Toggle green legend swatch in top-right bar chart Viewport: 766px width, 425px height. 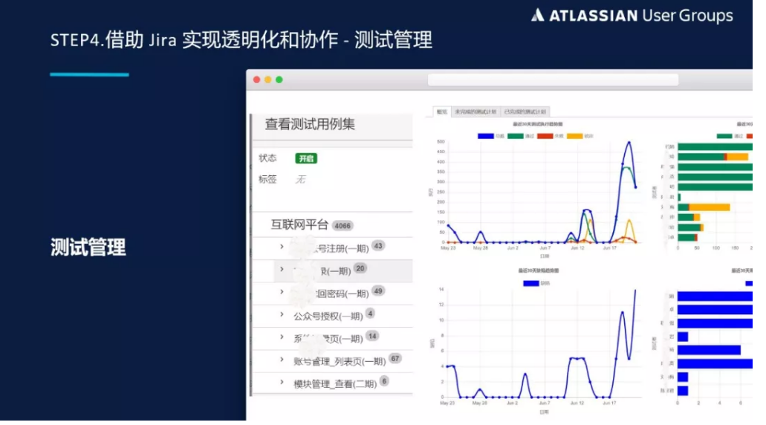tap(724, 136)
